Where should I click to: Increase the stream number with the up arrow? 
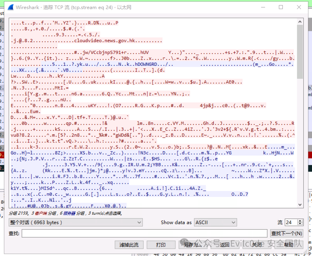pos(300,221)
